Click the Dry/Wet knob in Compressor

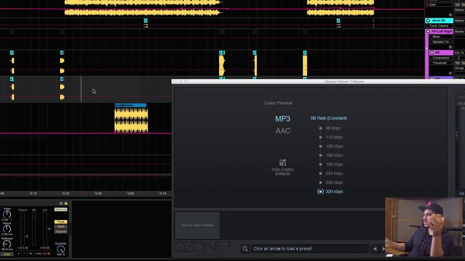click(61, 249)
